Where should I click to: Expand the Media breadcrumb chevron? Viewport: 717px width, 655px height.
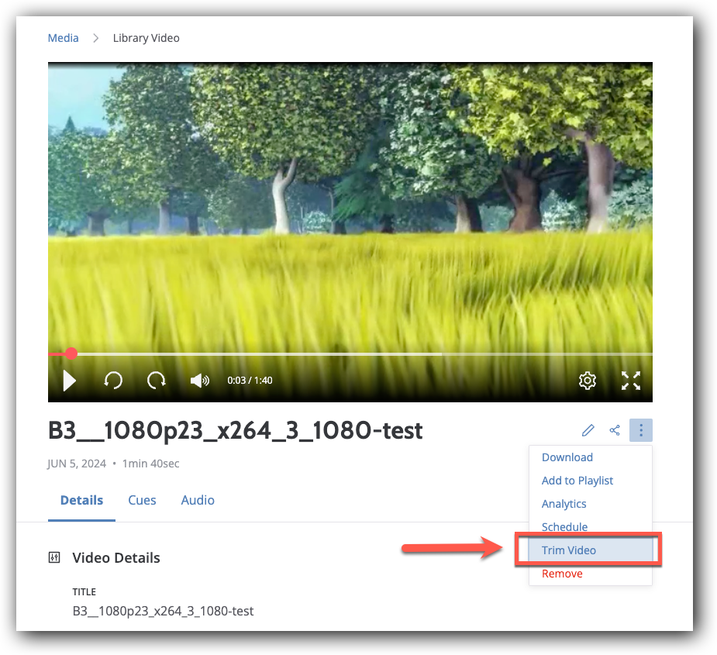(x=96, y=37)
